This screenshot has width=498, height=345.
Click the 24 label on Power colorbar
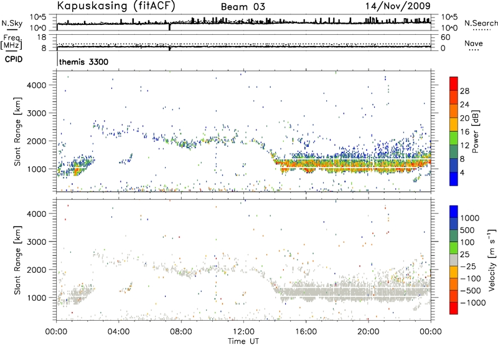coord(464,105)
